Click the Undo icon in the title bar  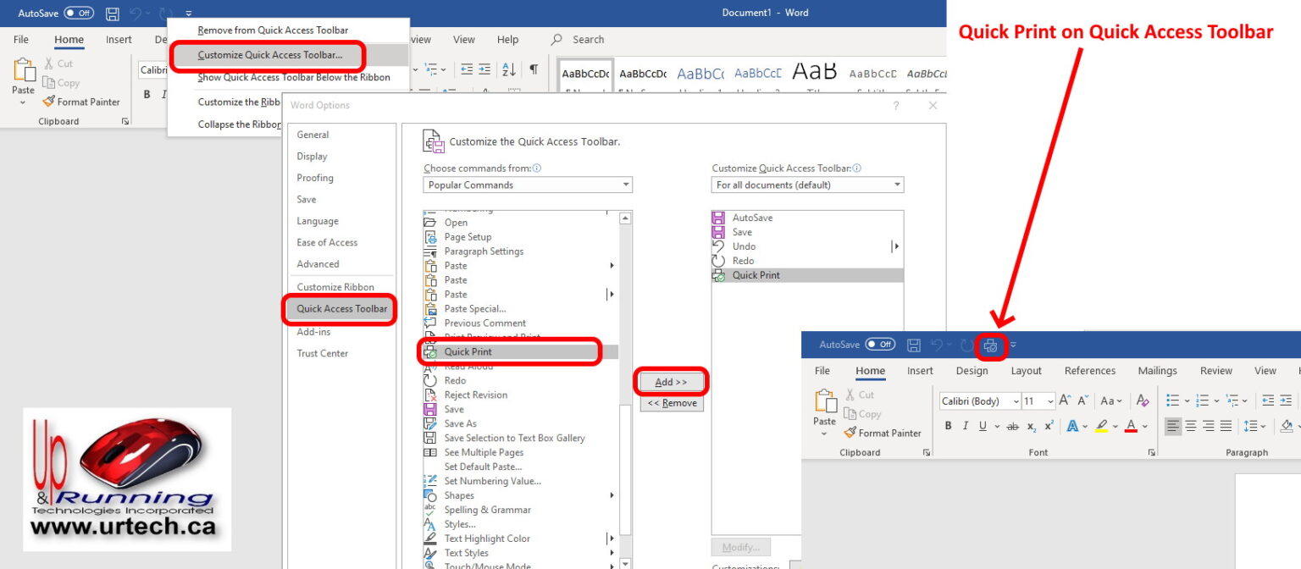click(x=136, y=13)
